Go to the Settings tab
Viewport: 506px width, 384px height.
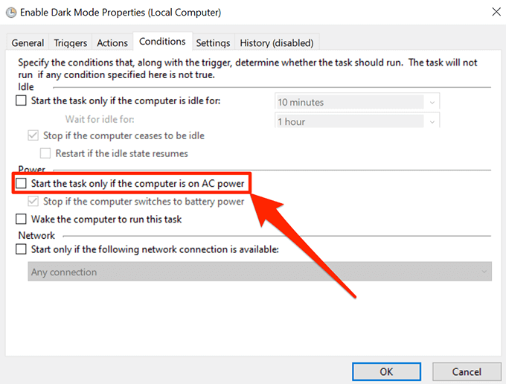pyautogui.click(x=213, y=43)
